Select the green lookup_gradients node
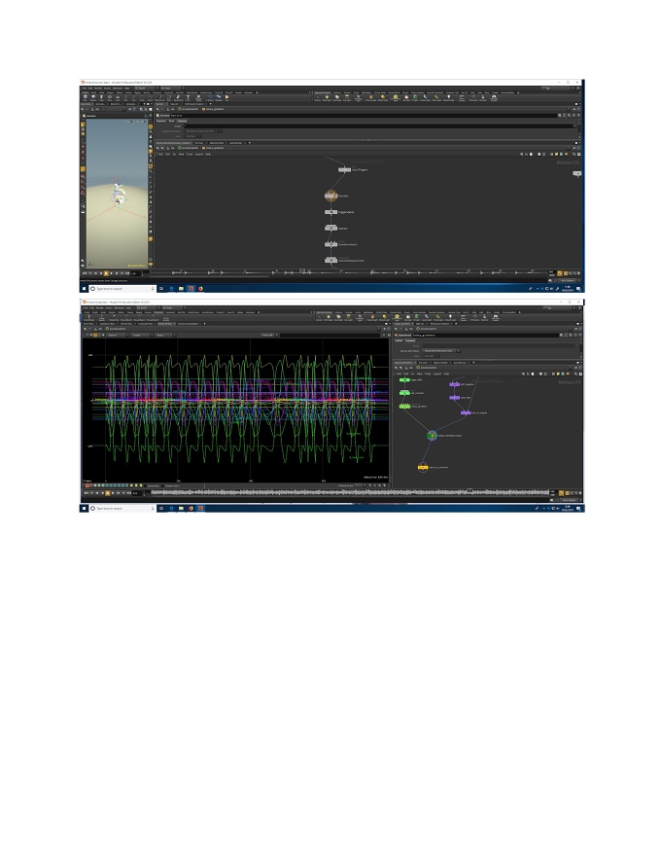The height and width of the screenshot is (856, 661). click(404, 407)
